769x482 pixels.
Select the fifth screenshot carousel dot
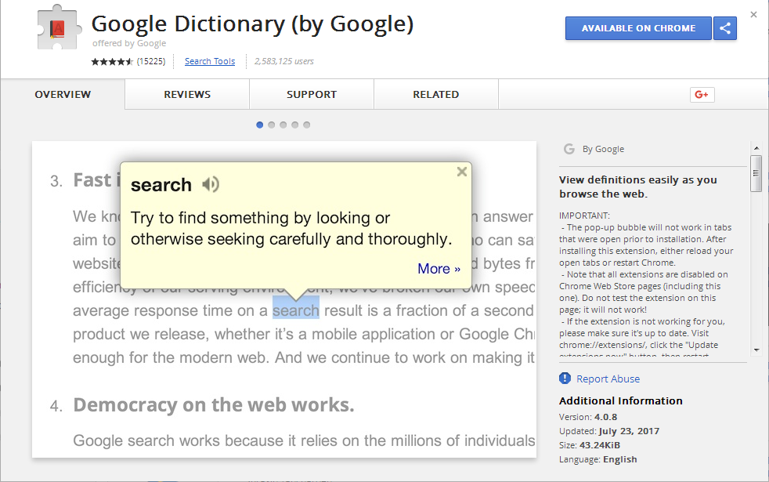307,125
